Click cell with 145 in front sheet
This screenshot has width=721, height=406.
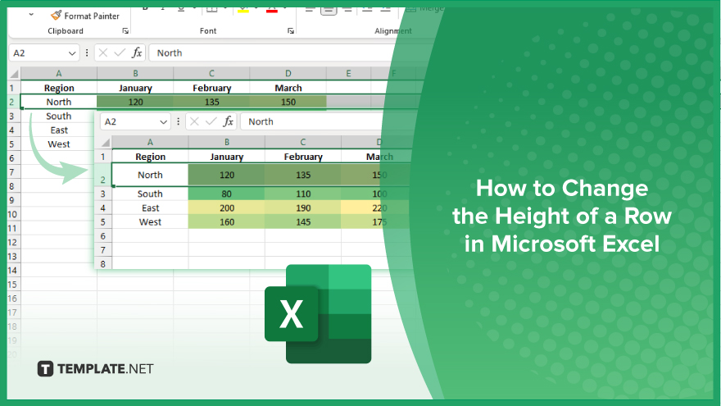(303, 222)
